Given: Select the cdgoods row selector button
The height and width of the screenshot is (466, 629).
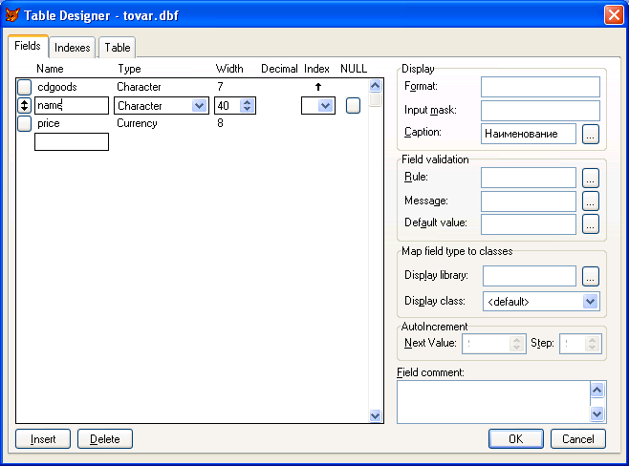Looking at the screenshot, I should click(25, 87).
